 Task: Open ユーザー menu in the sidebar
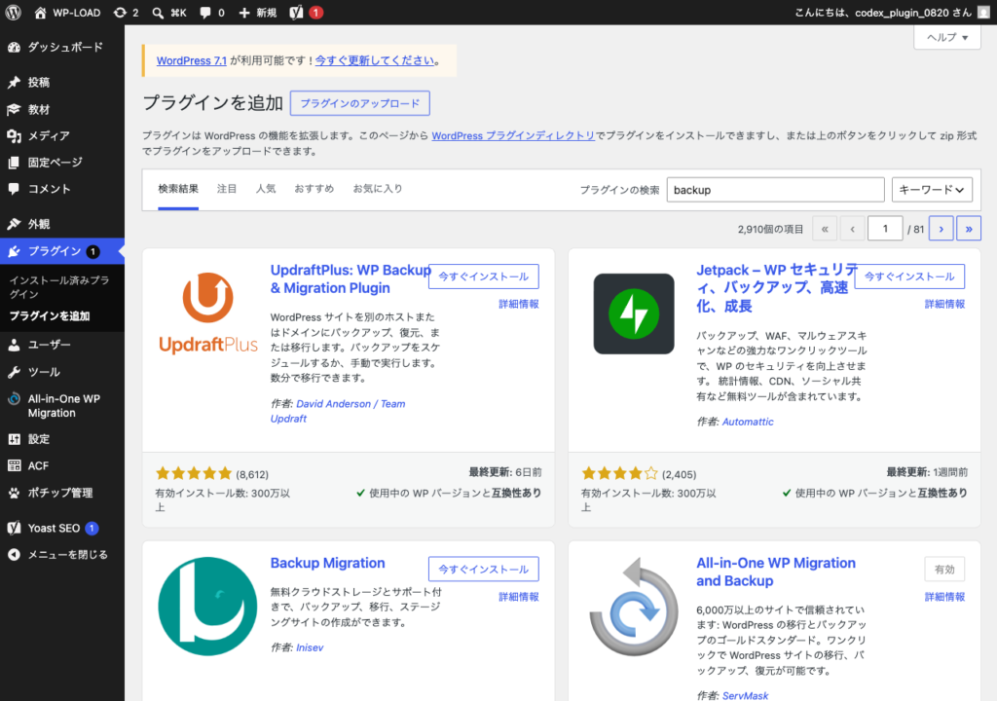[x=62, y=345]
